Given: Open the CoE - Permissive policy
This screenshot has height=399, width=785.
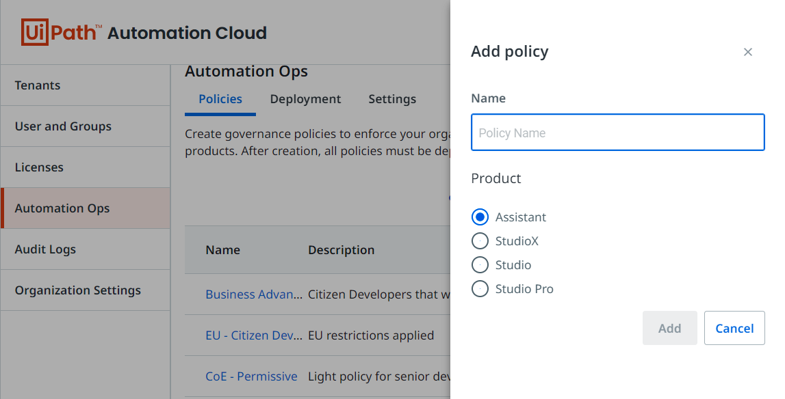Looking at the screenshot, I should coord(251,376).
